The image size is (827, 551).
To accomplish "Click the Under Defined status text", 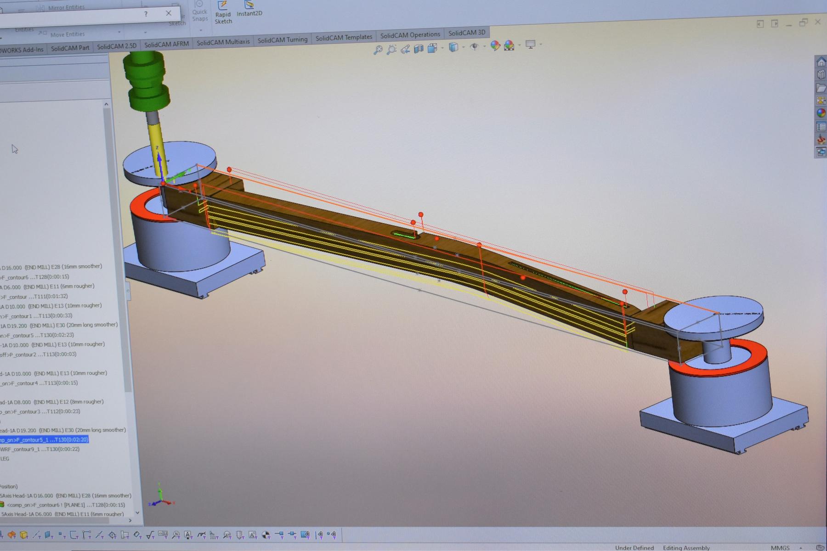I will coord(634,548).
